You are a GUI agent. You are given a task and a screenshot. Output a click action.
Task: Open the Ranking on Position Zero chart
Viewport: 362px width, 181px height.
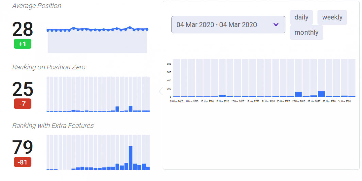coord(98,94)
